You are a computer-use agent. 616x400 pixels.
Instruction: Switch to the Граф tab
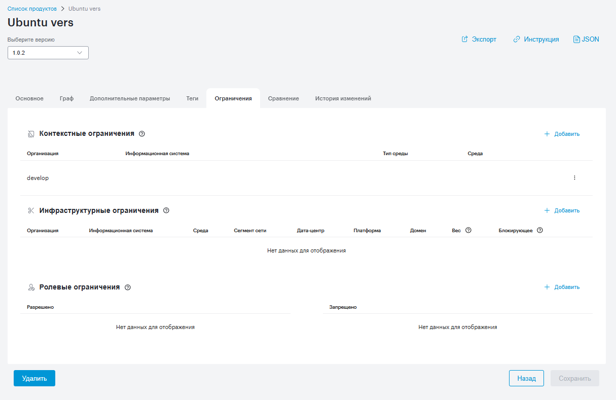[x=66, y=98]
